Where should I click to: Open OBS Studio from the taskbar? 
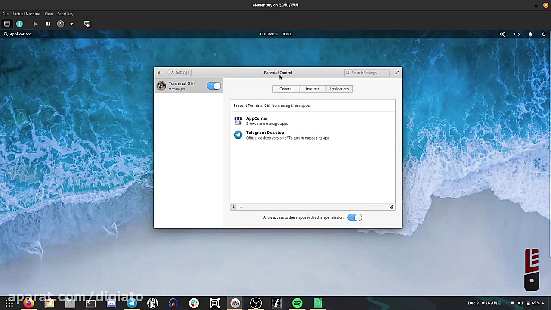pos(256,303)
